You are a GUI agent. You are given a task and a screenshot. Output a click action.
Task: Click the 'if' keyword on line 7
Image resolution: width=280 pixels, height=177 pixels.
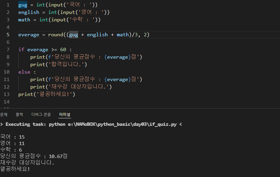(x=21, y=50)
